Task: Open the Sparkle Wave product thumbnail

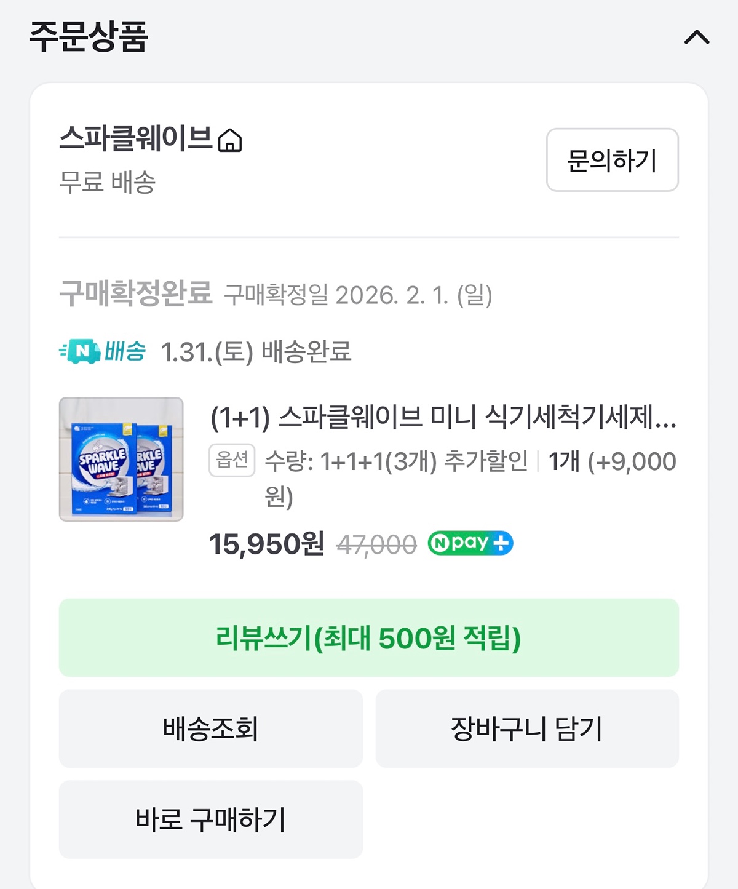Action: [x=121, y=459]
